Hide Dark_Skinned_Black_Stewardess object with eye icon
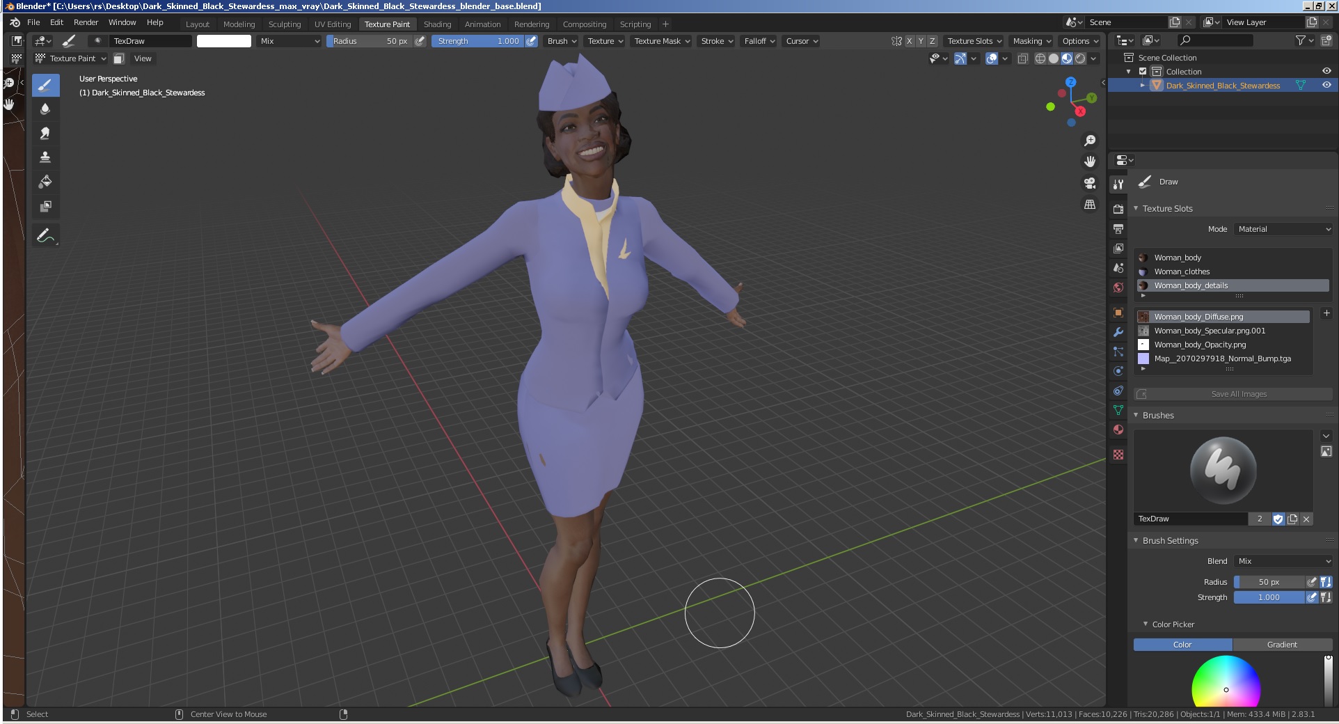The image size is (1339, 724). pyautogui.click(x=1326, y=85)
